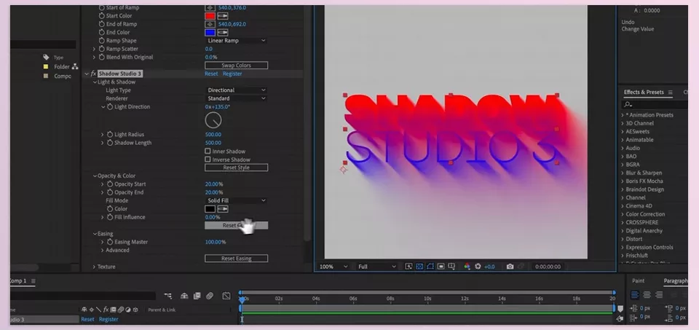
Task: Click the reset exposure icon in viewer
Action: pos(478,267)
